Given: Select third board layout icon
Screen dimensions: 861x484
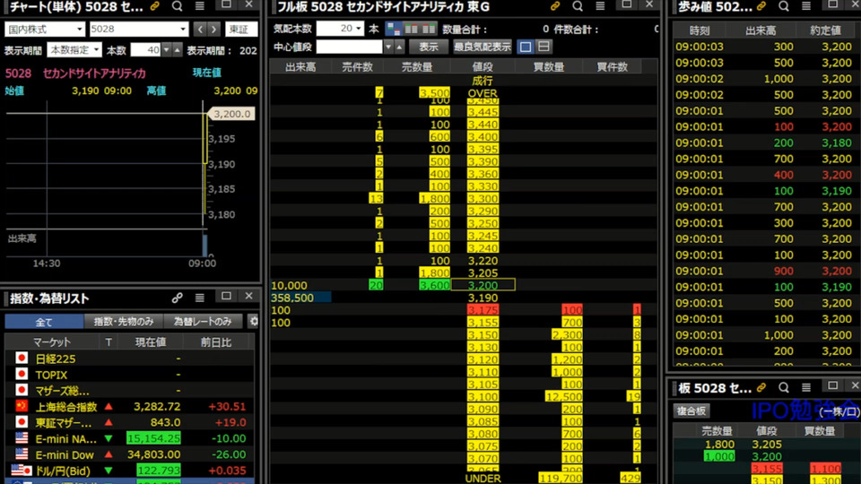Looking at the screenshot, I should [429, 29].
